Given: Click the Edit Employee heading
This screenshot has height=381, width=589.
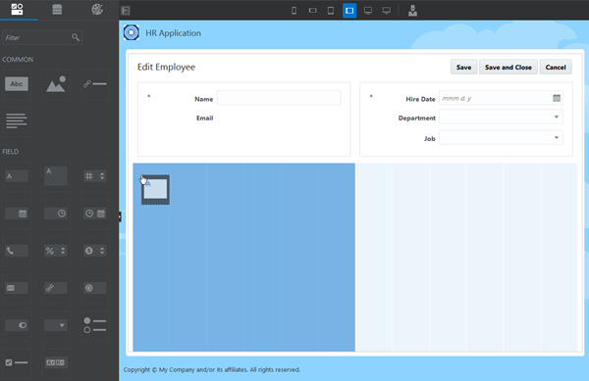Looking at the screenshot, I should [x=166, y=67].
